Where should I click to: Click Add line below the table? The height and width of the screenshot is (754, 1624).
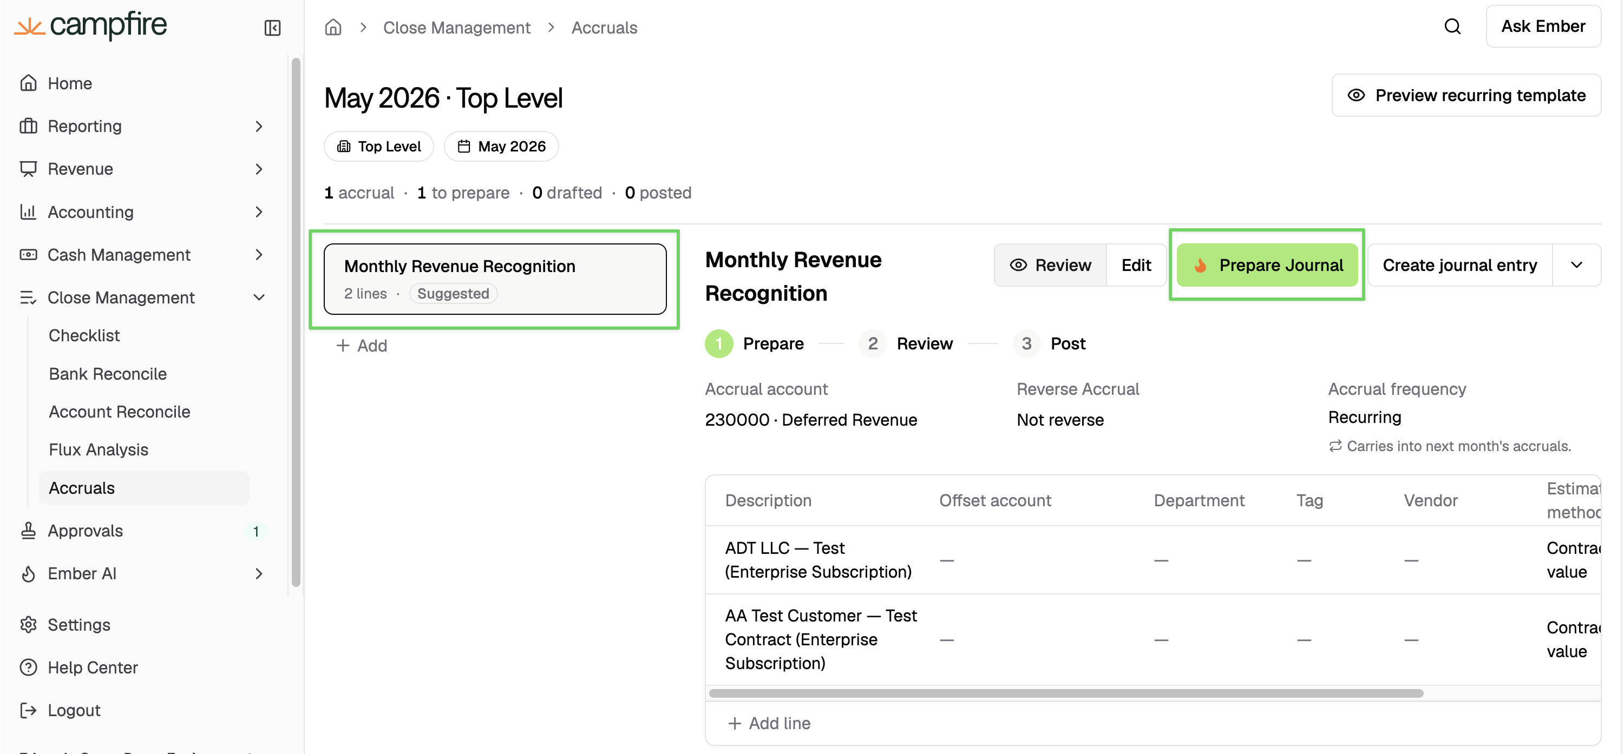pyautogui.click(x=769, y=723)
